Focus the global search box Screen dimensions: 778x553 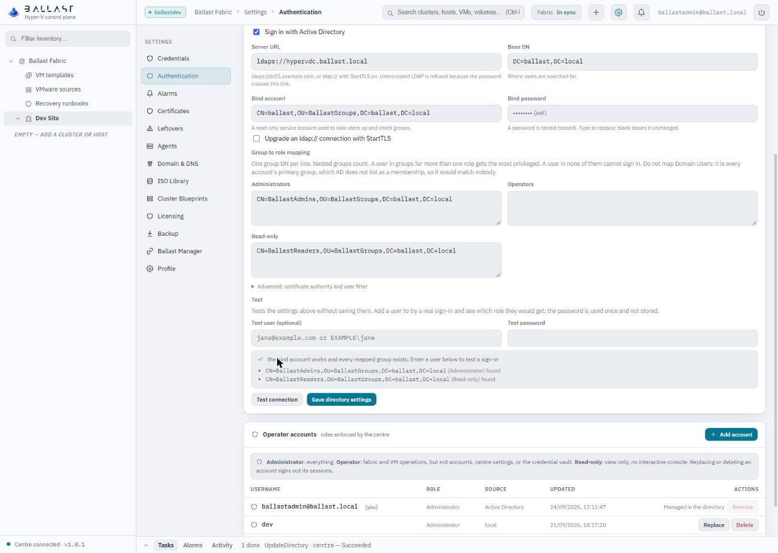tap(454, 12)
